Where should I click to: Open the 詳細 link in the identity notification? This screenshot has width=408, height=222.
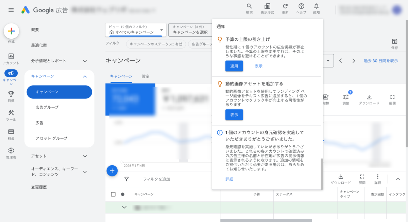[229, 179]
